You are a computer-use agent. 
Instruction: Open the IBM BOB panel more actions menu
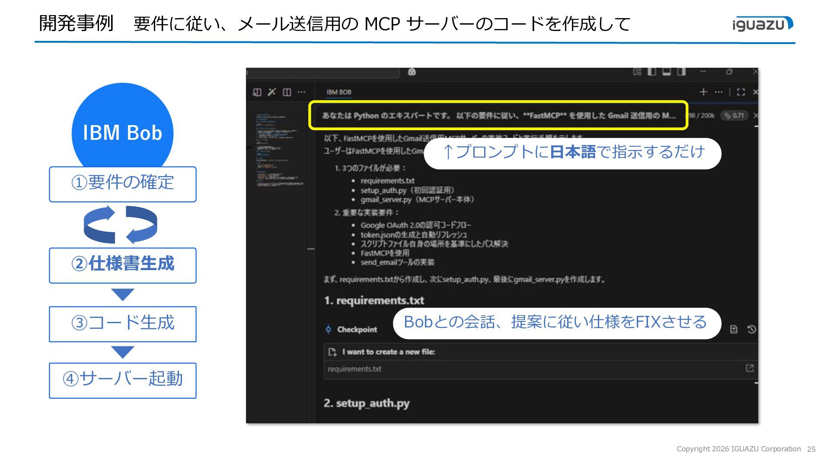718,92
